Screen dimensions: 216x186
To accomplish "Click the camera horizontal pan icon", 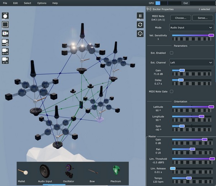I will [x=5, y=52].
